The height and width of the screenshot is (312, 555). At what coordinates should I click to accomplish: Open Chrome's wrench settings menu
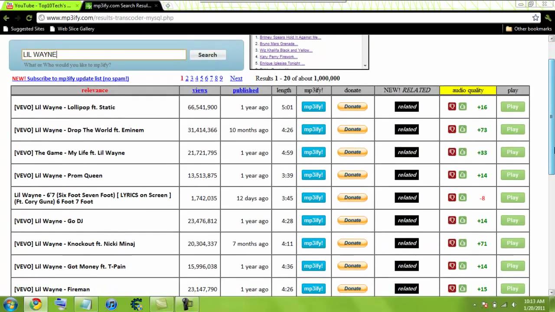click(x=548, y=18)
